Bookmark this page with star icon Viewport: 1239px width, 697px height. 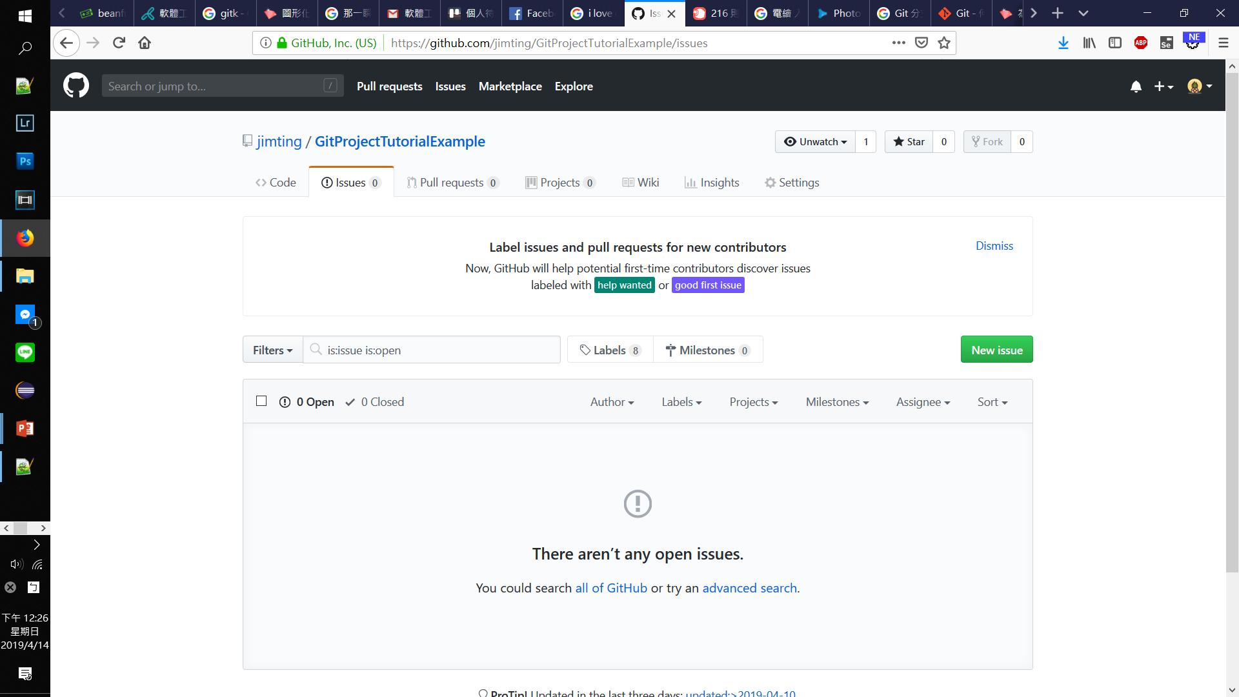tap(944, 43)
